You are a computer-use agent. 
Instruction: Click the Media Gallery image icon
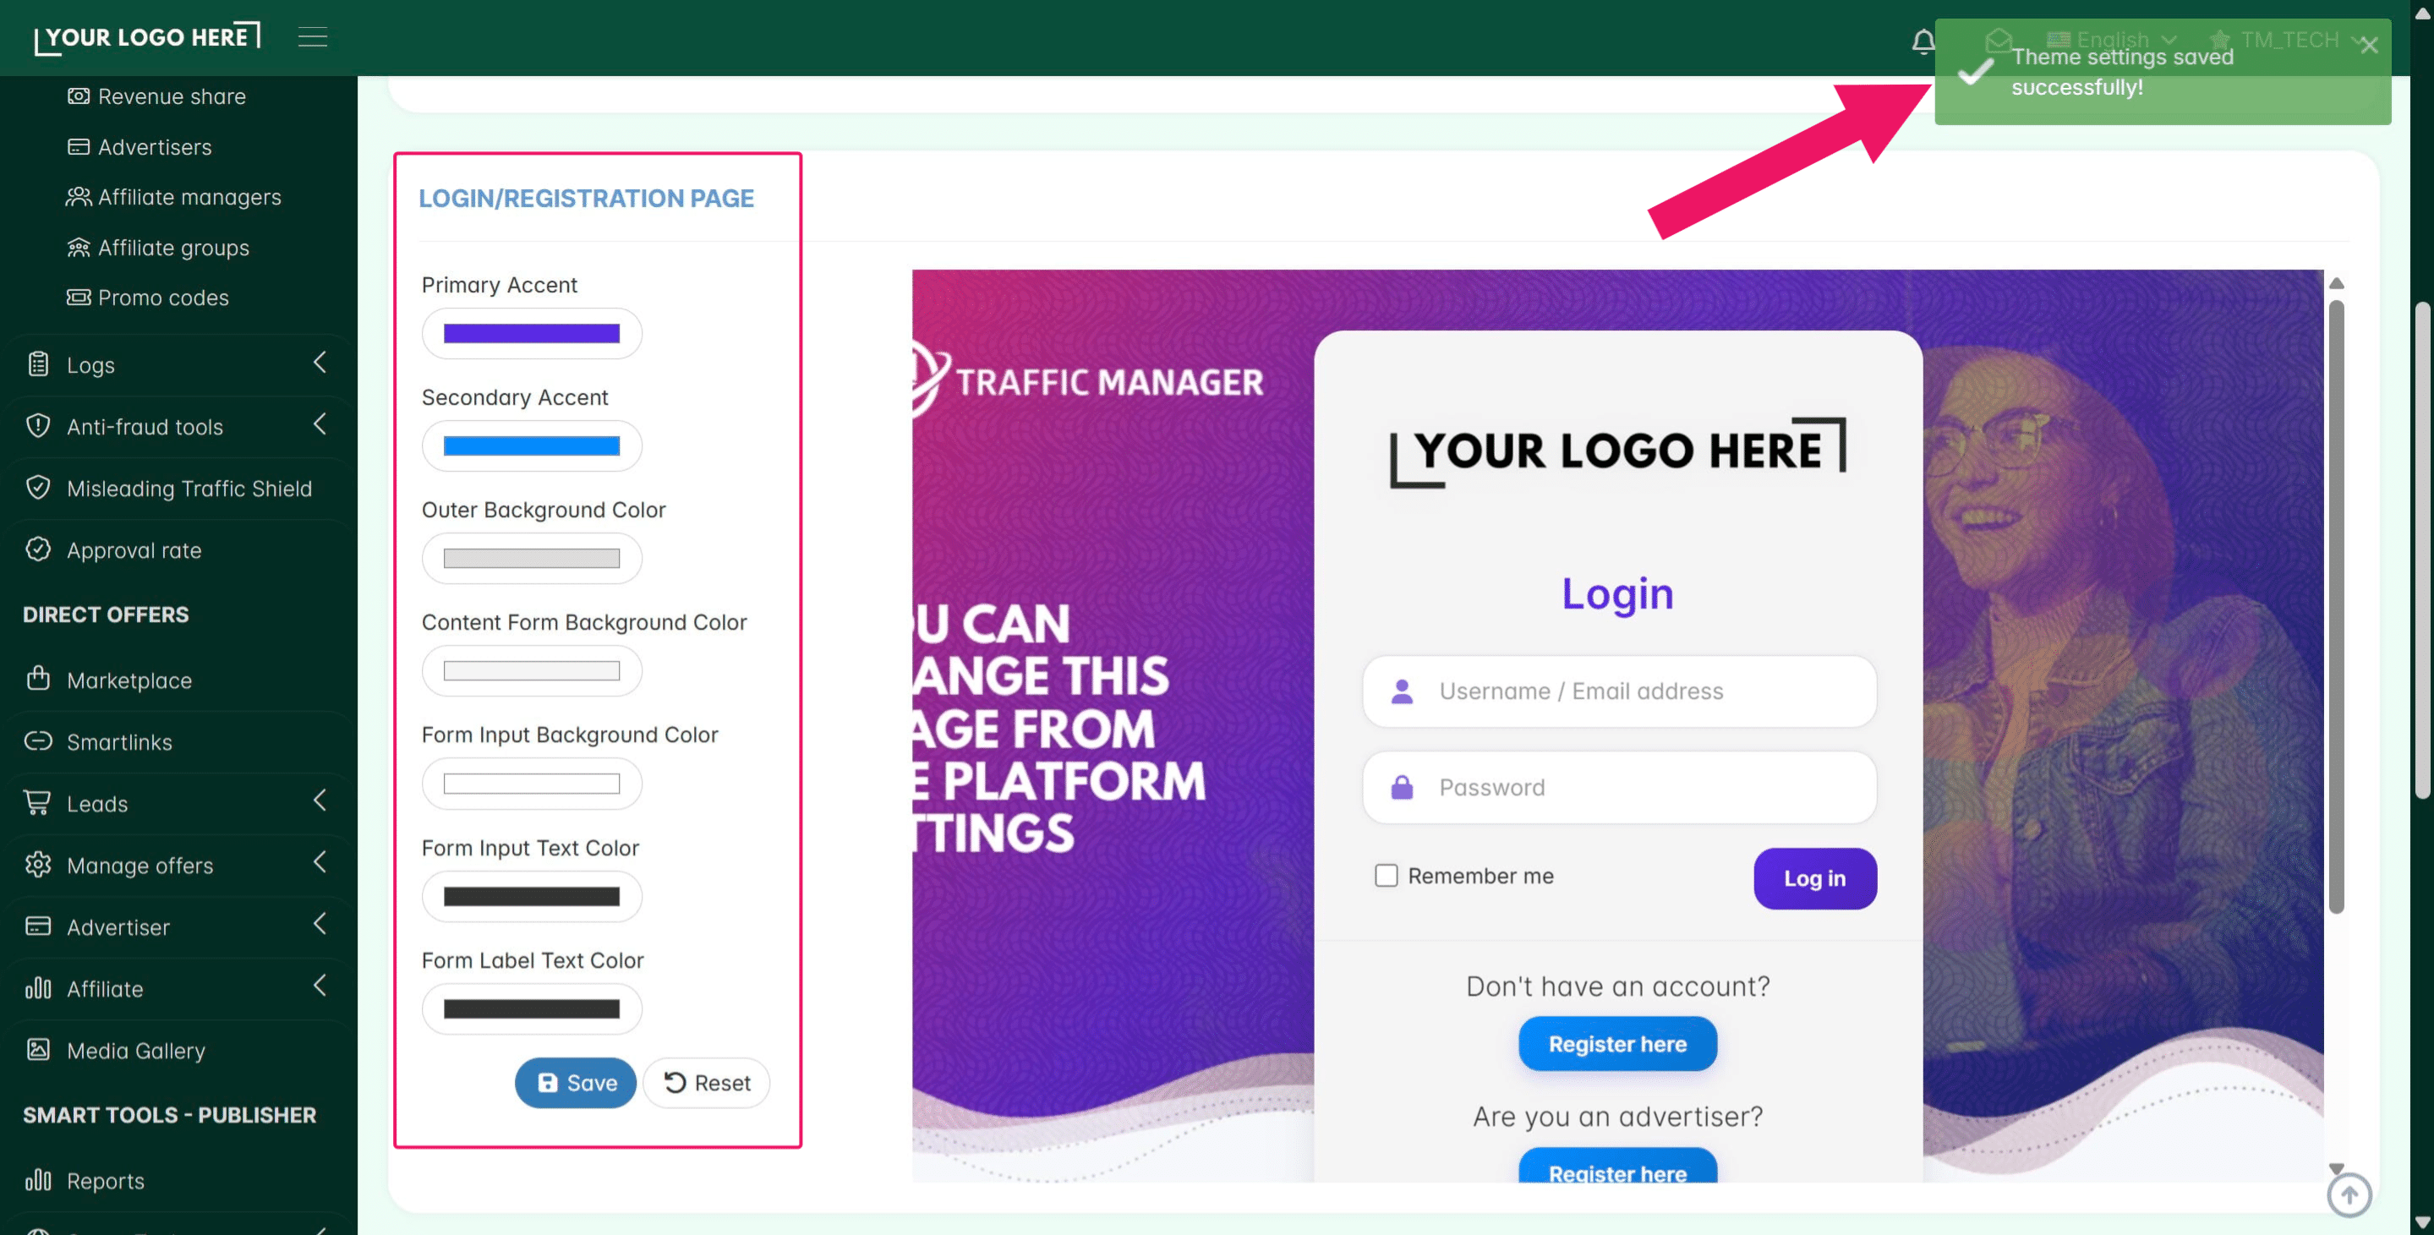[38, 1050]
